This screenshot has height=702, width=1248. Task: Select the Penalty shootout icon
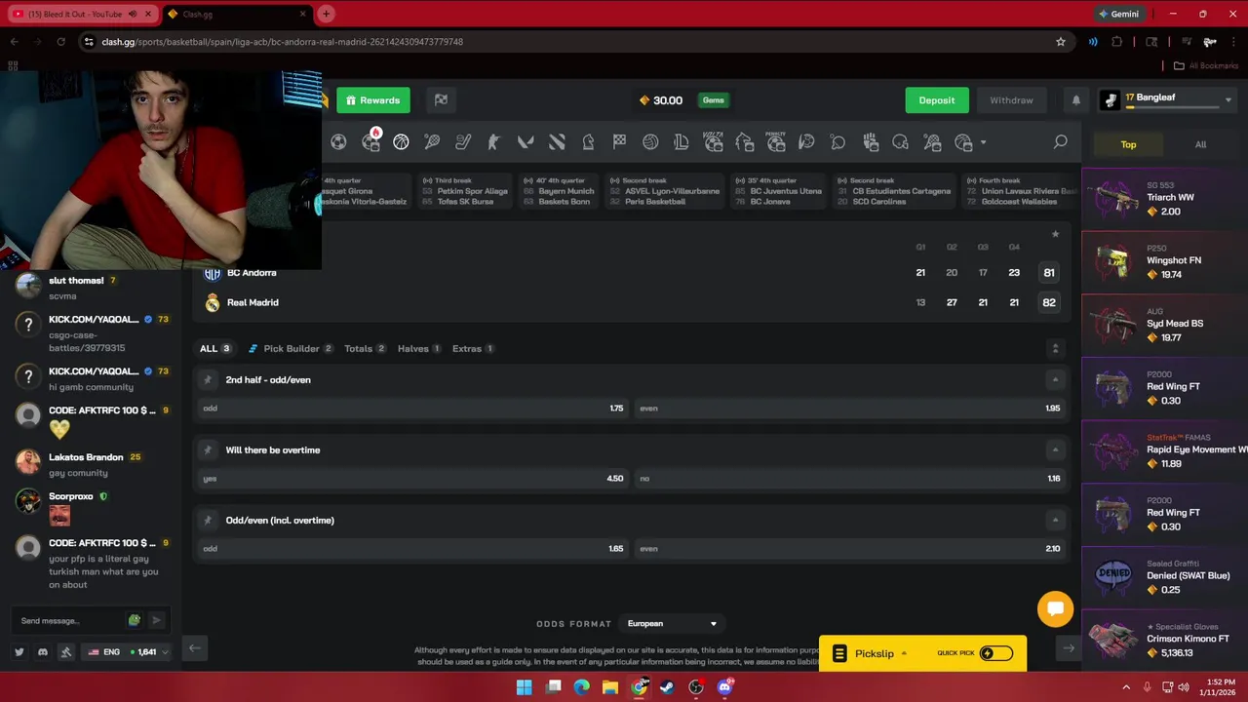[776, 141]
